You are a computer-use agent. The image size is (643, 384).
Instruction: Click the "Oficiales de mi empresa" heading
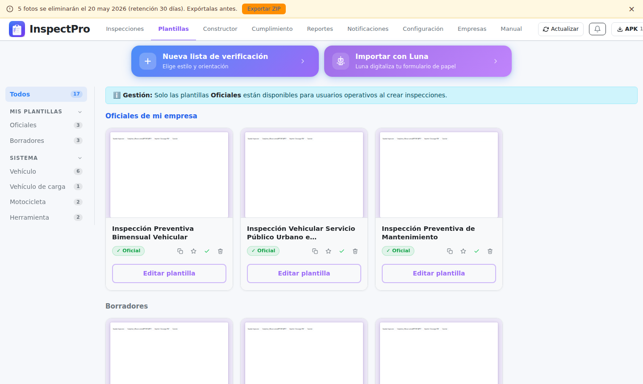(x=151, y=116)
